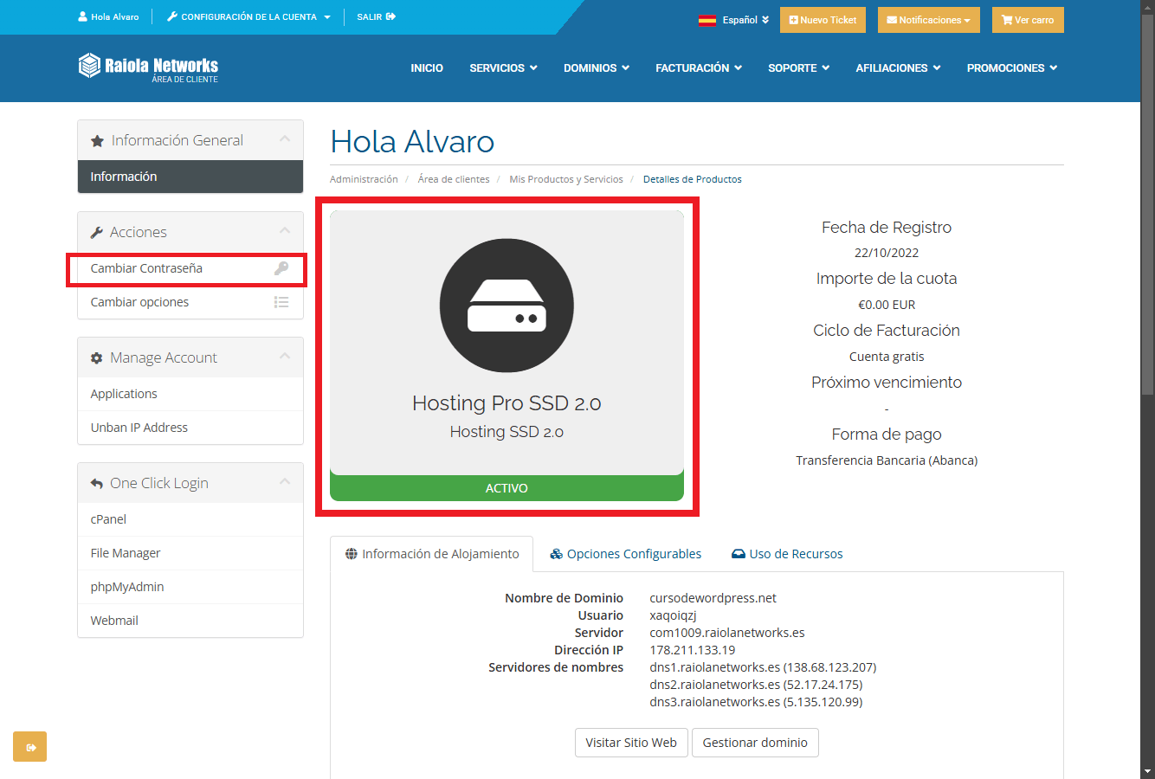Click the green ACTIVO status bar

coord(507,488)
